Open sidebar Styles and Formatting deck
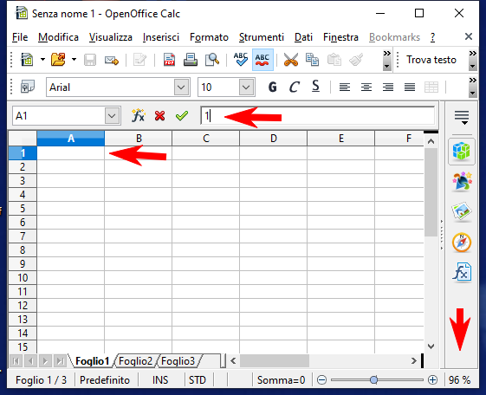 (x=462, y=182)
